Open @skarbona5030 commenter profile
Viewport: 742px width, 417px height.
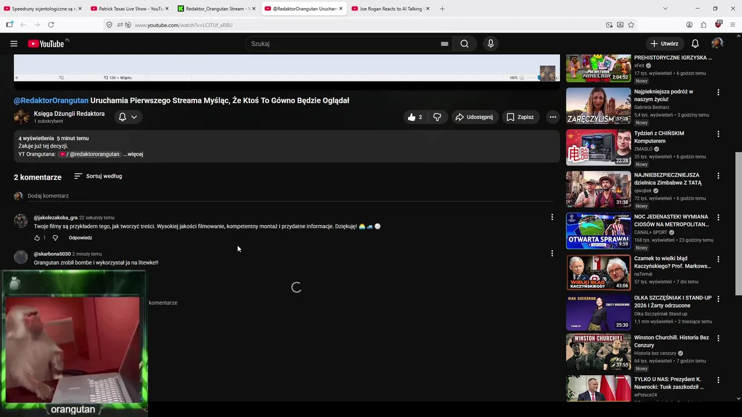click(52, 254)
